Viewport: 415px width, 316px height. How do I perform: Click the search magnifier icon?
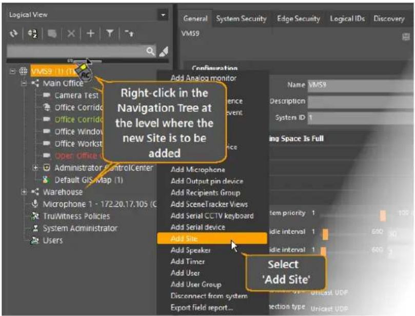(x=150, y=51)
